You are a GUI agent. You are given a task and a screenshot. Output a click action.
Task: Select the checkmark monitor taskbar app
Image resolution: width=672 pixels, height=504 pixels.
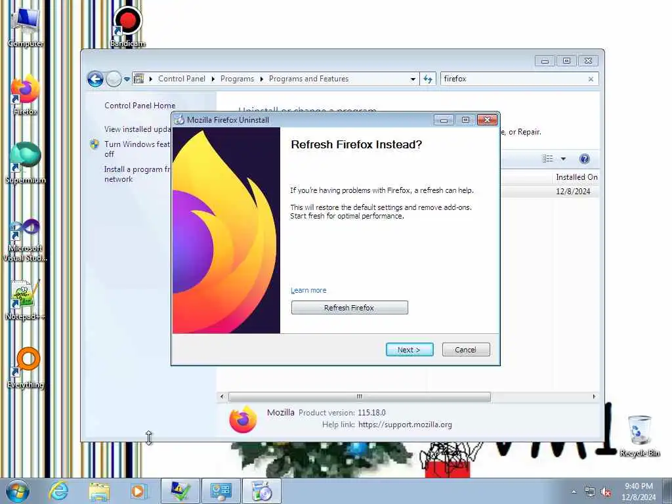180,491
